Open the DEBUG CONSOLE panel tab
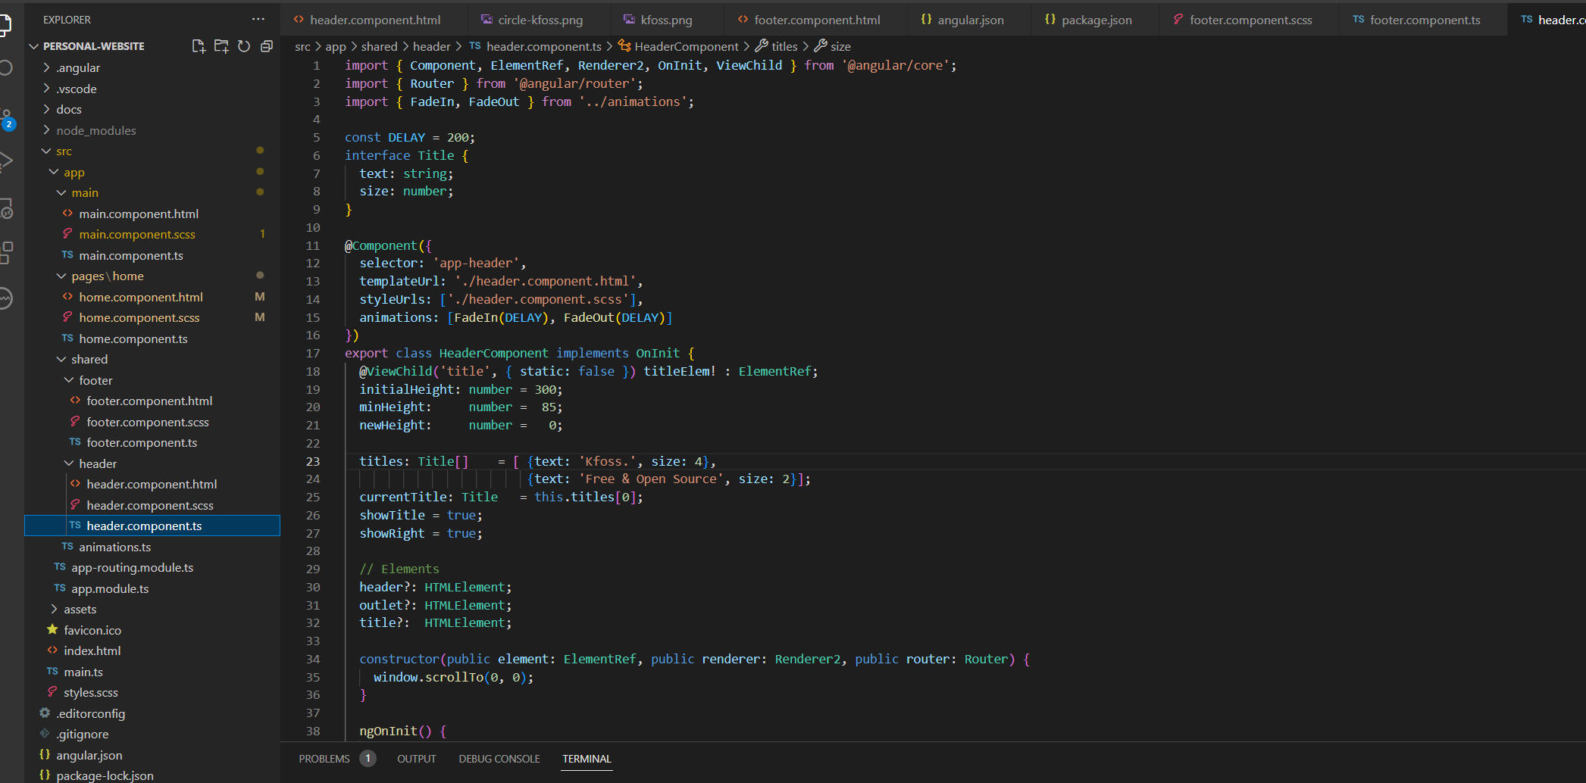The image size is (1586, 783). (x=499, y=759)
